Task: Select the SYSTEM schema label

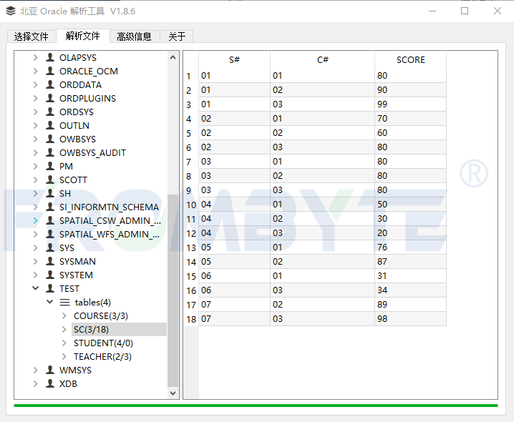Action: tap(76, 275)
